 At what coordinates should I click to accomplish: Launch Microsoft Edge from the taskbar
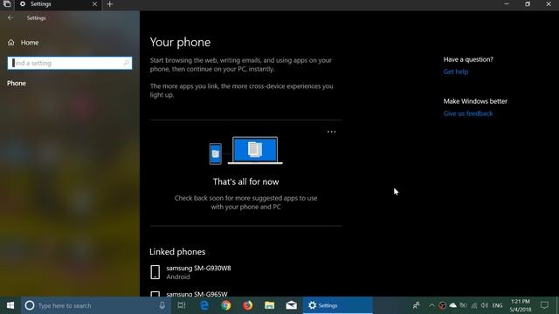[x=204, y=305]
